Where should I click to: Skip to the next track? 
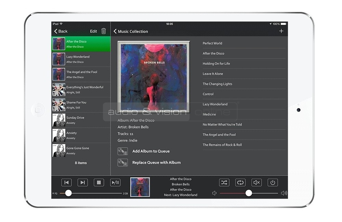click(83, 182)
